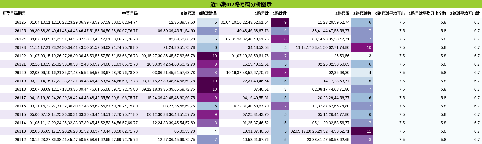Viewport: 482px width, 144px height.
Task: Select the 2路号码 column header
Action: point(342,13)
